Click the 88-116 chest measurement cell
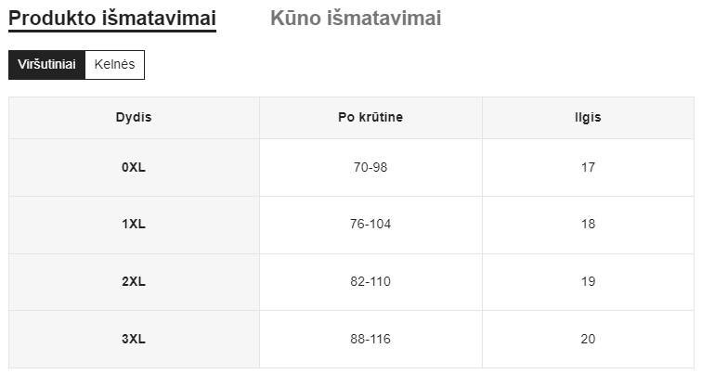Image resolution: width=702 pixels, height=374 pixels. click(370, 340)
